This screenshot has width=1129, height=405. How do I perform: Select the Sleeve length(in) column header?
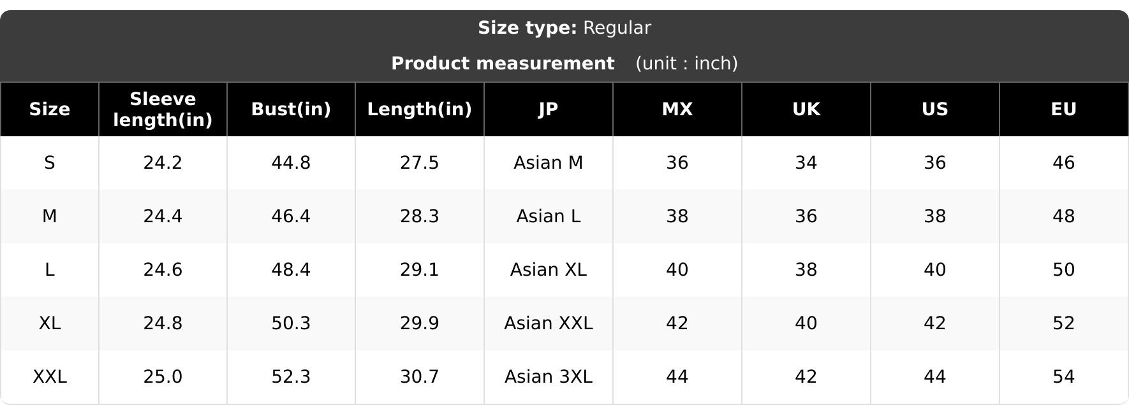pyautogui.click(x=163, y=110)
